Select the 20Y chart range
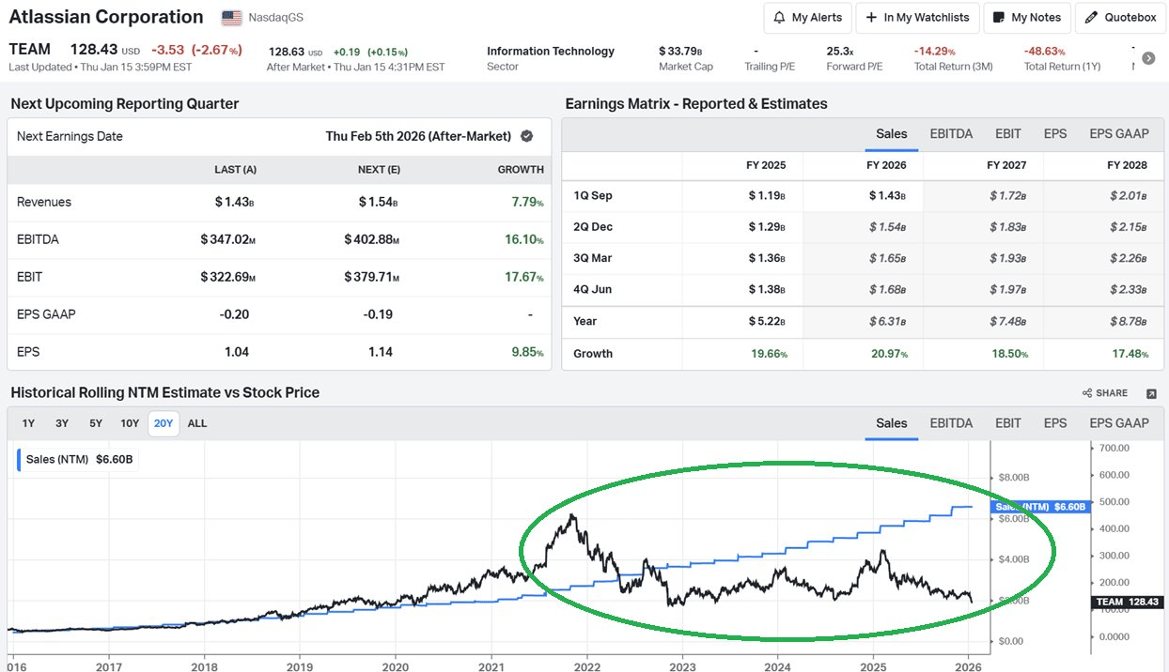1169x672 pixels. coord(164,423)
